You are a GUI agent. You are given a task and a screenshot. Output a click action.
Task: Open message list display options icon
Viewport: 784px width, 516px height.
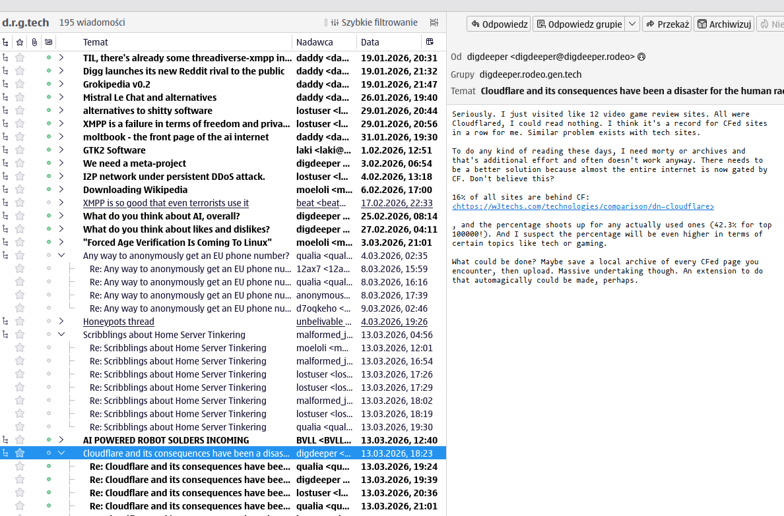[x=434, y=22]
